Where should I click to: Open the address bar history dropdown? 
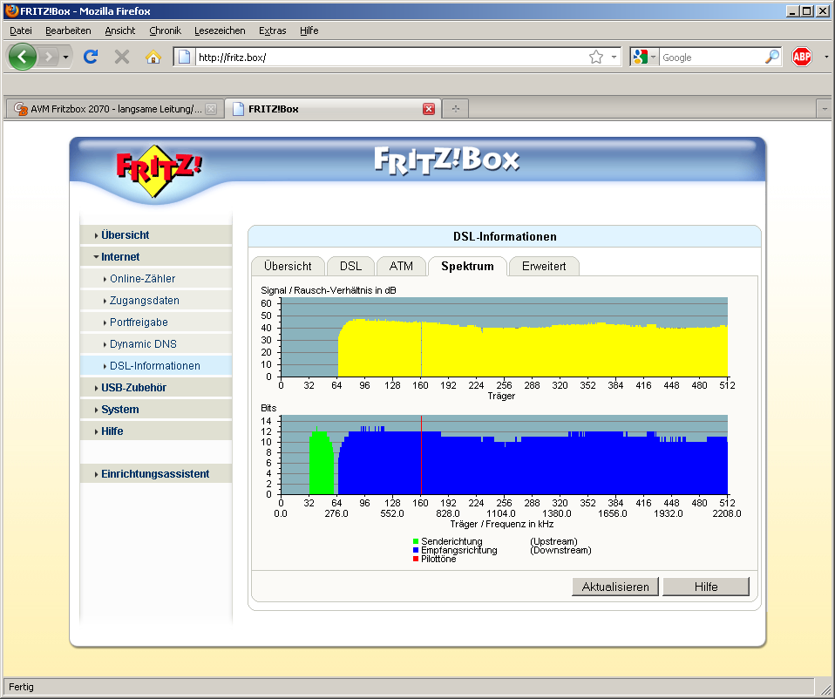pos(614,57)
